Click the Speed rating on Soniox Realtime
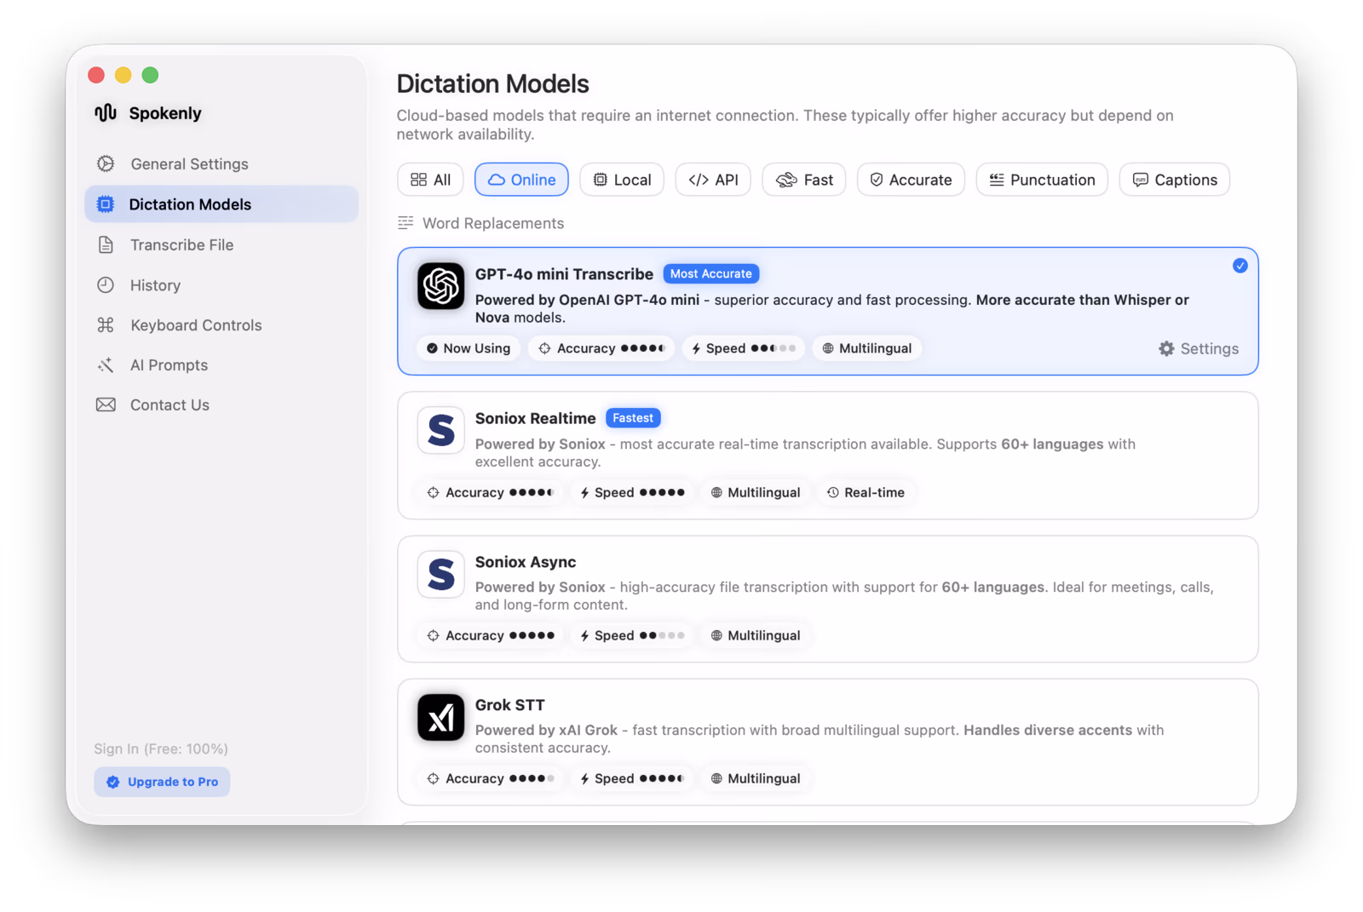Image resolution: width=1363 pixels, height=912 pixels. [632, 492]
